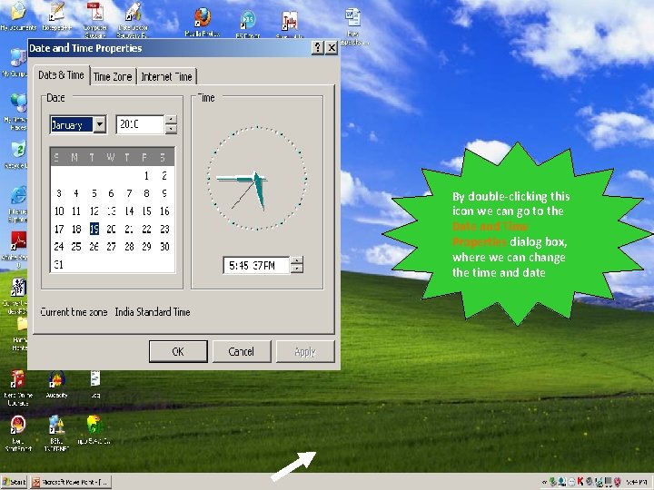654x490 pixels.
Task: Switch to the Date & Time tab
Action: click(x=61, y=75)
